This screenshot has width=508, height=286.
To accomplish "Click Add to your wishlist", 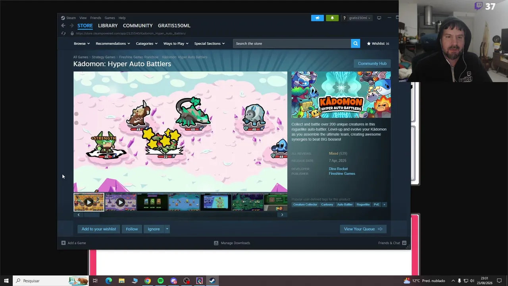I will pyautogui.click(x=99, y=229).
